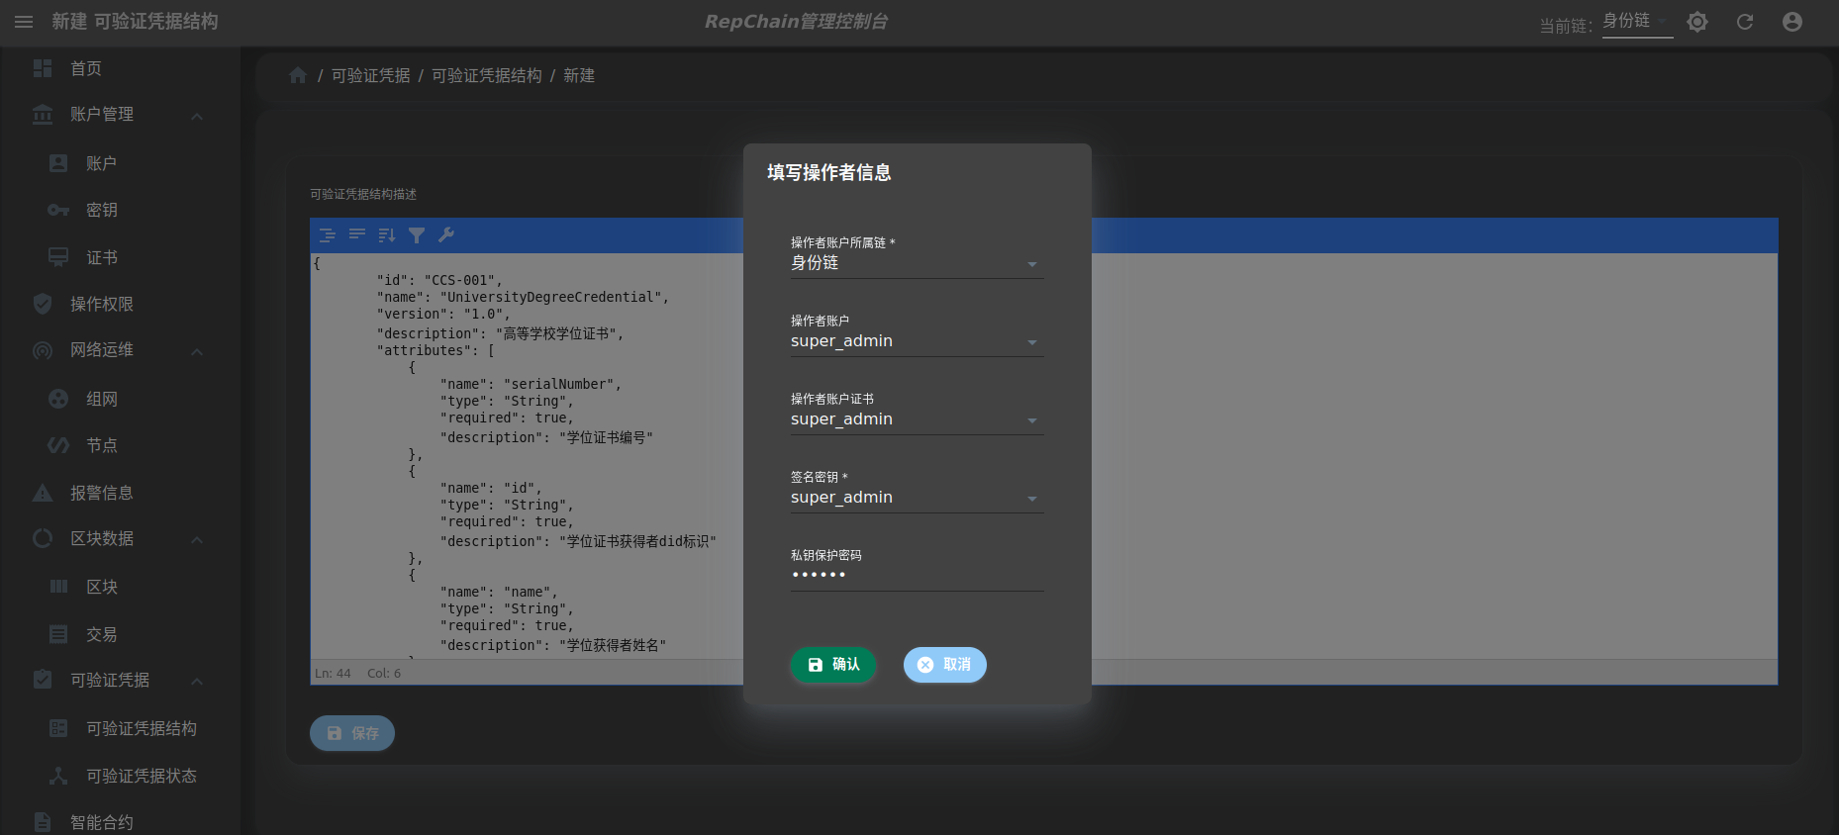Click the 保存 button
Image resolution: width=1839 pixels, height=835 pixels.
click(x=352, y=733)
